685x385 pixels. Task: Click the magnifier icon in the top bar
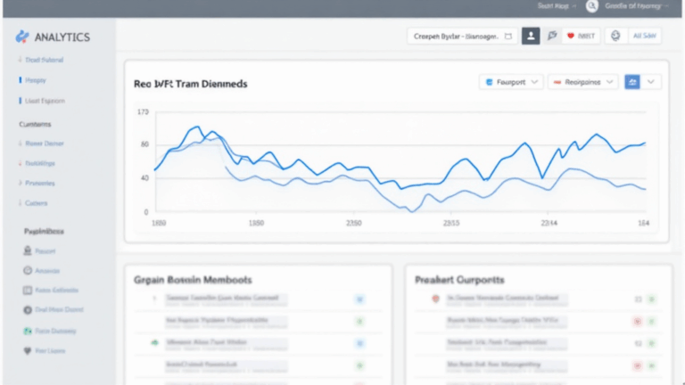point(590,6)
